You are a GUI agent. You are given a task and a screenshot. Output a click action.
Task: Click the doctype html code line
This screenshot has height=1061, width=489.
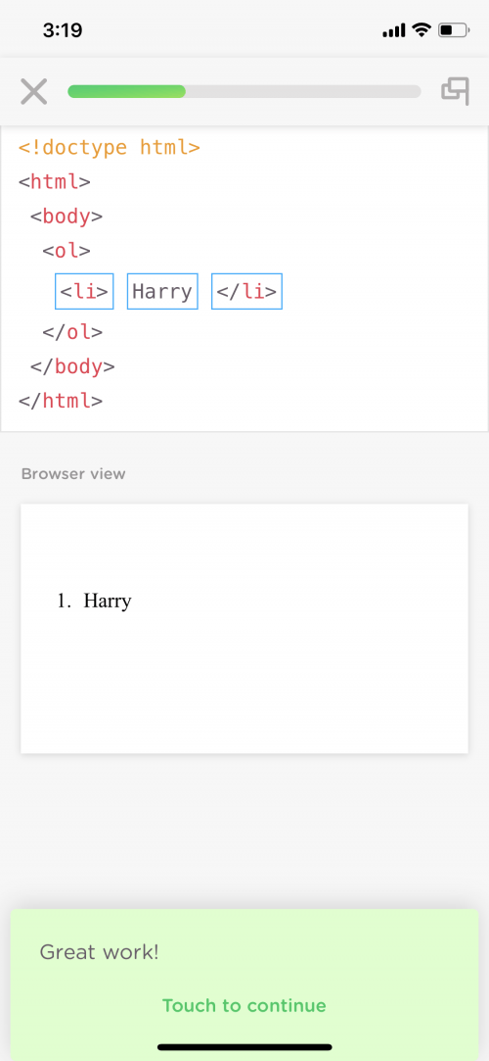110,148
